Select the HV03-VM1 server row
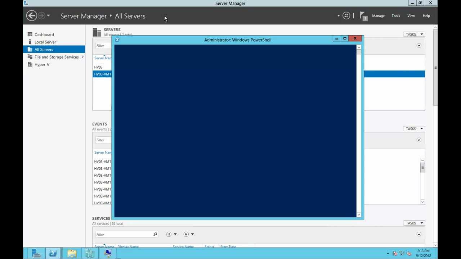Viewport: 461px width, 259px height. [102, 74]
